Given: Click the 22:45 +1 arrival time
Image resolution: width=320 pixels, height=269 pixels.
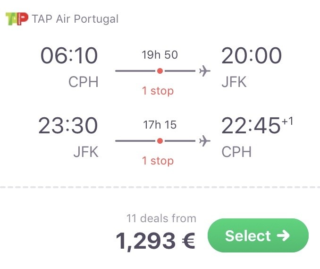Looking at the screenshot, I should pos(257,125).
